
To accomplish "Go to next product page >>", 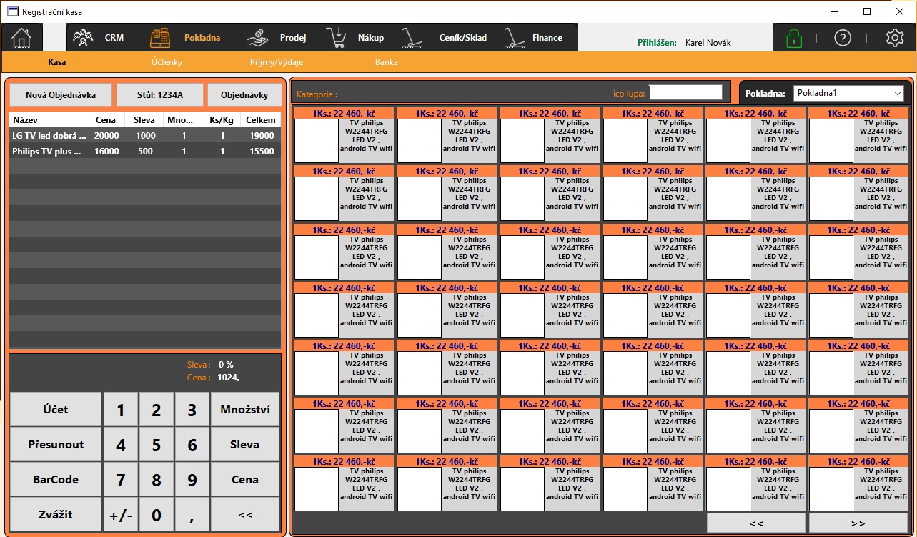I will [x=858, y=523].
